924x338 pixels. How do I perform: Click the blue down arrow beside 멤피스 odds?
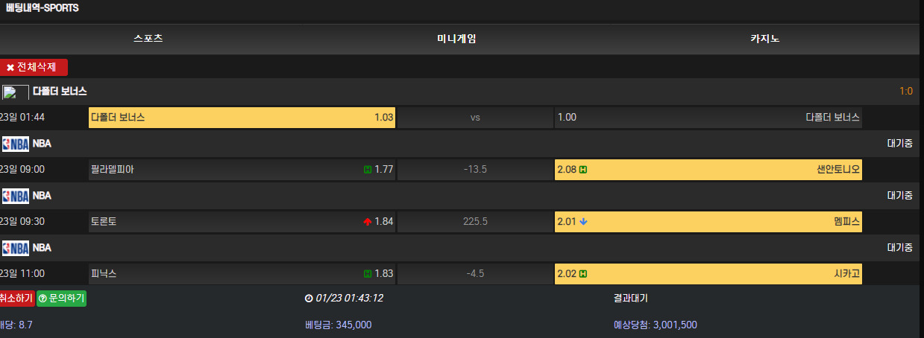pyautogui.click(x=583, y=222)
